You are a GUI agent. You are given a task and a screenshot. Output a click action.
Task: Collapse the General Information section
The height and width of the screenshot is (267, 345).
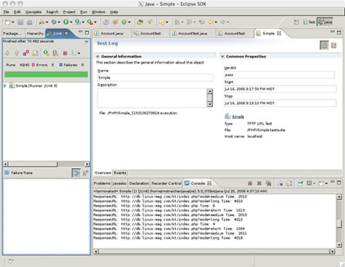coord(98,56)
